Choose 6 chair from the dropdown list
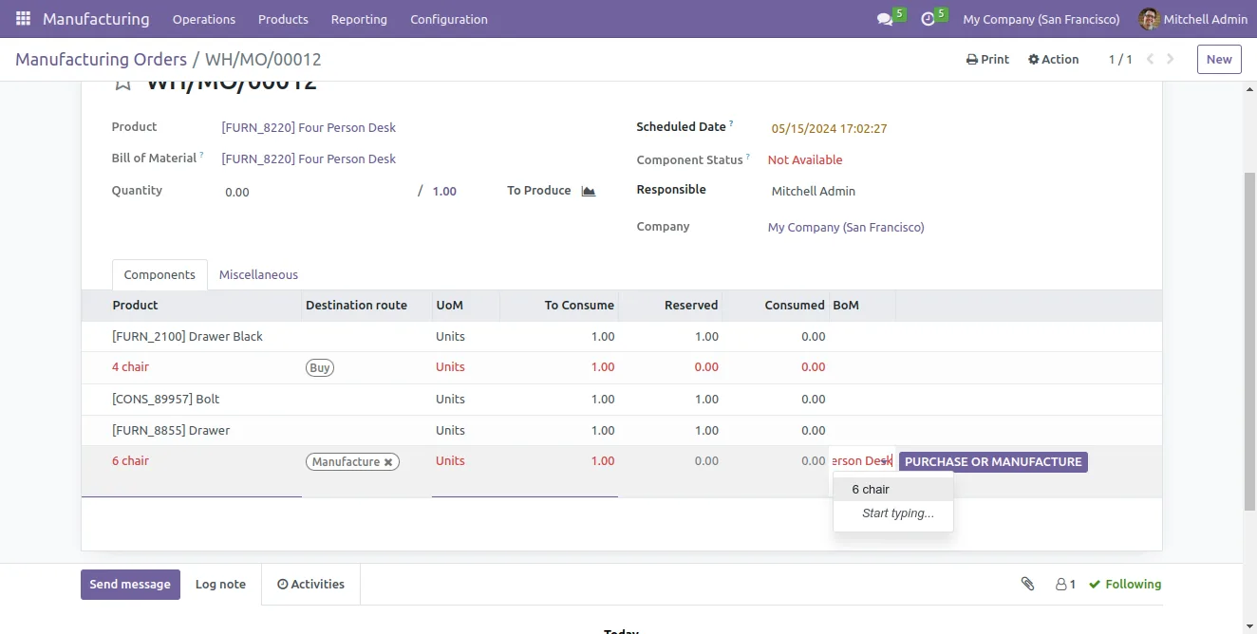 point(892,489)
